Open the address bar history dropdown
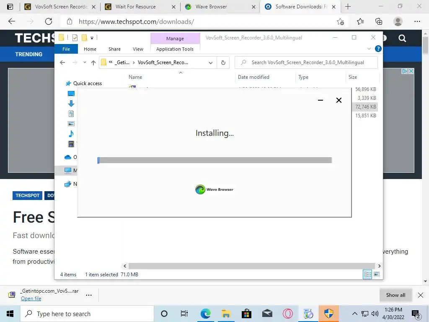This screenshot has width=429, height=322. [x=210, y=63]
